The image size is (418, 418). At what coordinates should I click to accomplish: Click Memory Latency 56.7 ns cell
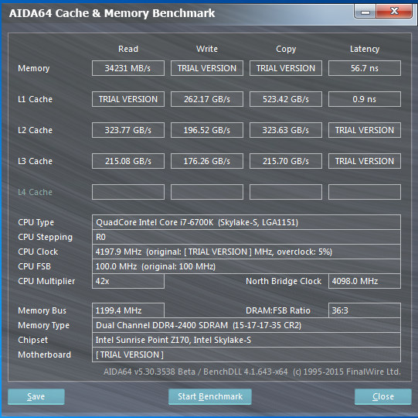(x=365, y=68)
